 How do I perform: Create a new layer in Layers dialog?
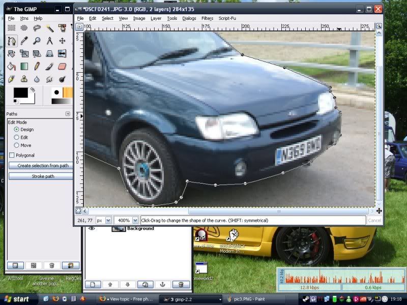(x=93, y=285)
